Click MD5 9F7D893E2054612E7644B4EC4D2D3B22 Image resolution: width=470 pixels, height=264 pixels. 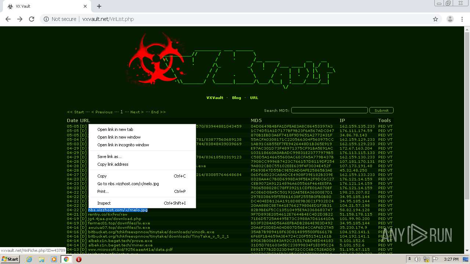point(292,214)
